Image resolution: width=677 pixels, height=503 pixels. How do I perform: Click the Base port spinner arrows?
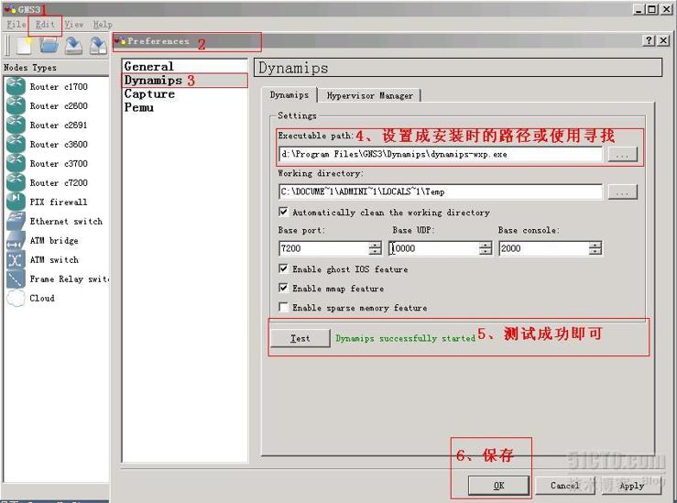(375, 248)
